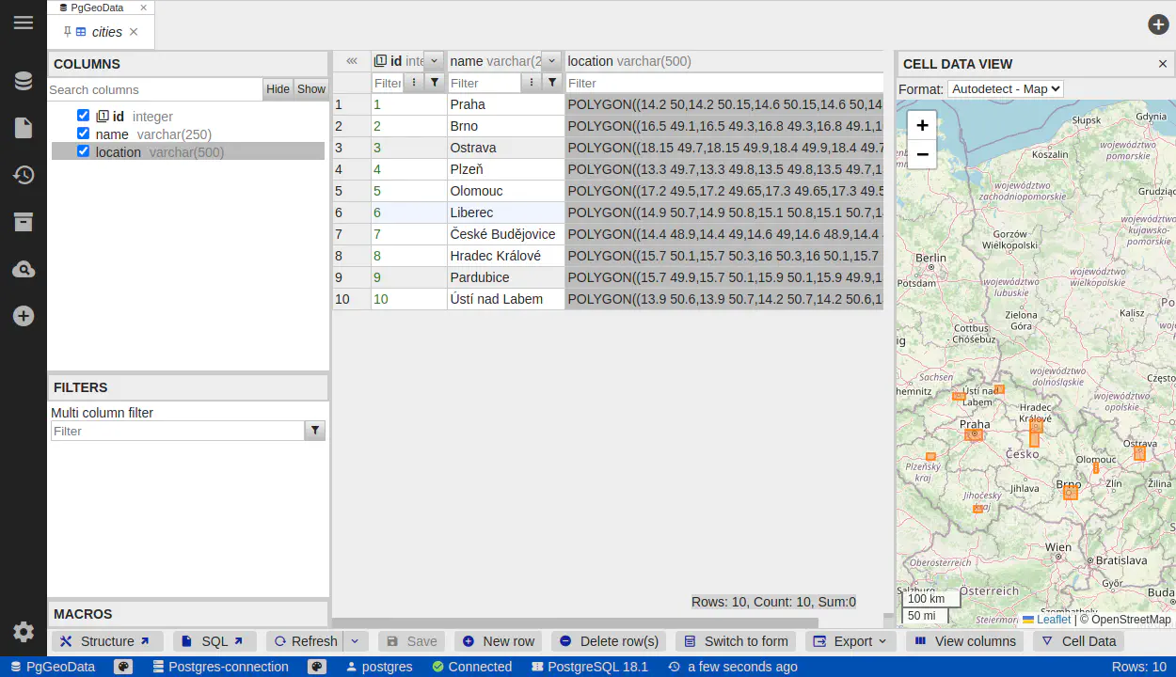Open the database connections sidebar icon
Viewport: 1176px width, 677px height.
[x=24, y=81]
